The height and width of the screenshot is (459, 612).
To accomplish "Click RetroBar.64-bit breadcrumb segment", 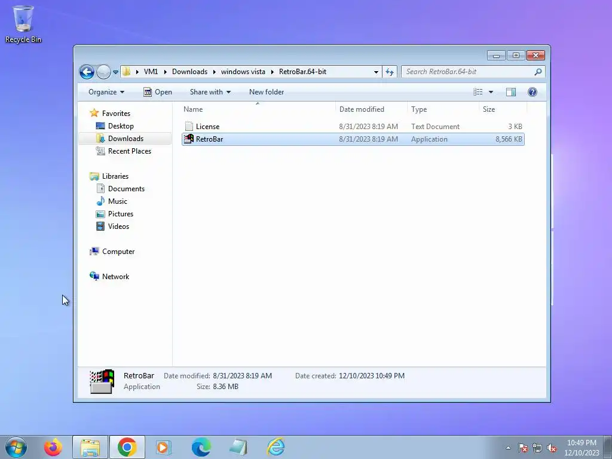I will (302, 72).
